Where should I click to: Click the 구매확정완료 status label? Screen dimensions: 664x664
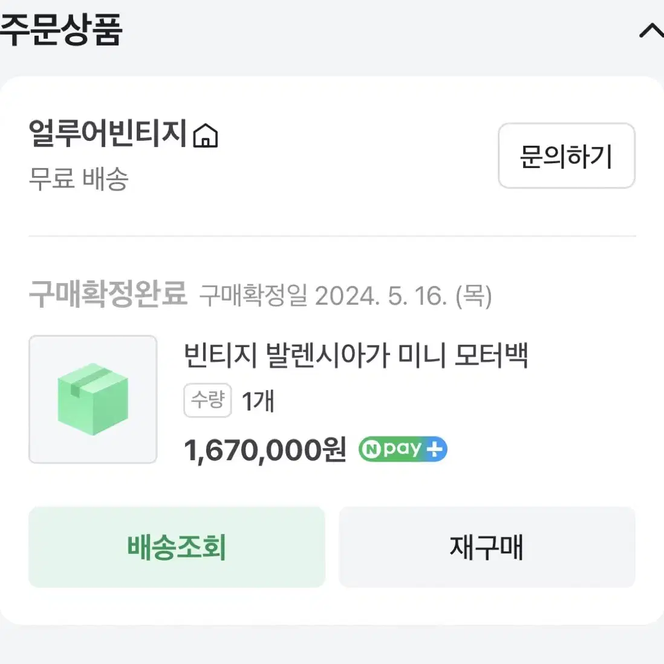(x=108, y=295)
